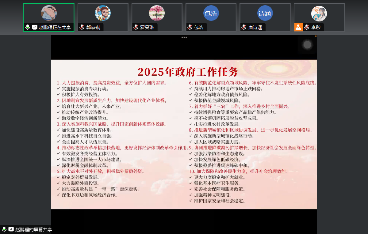
Task: Select 包浩's video tile in the strip
Action: point(211,14)
